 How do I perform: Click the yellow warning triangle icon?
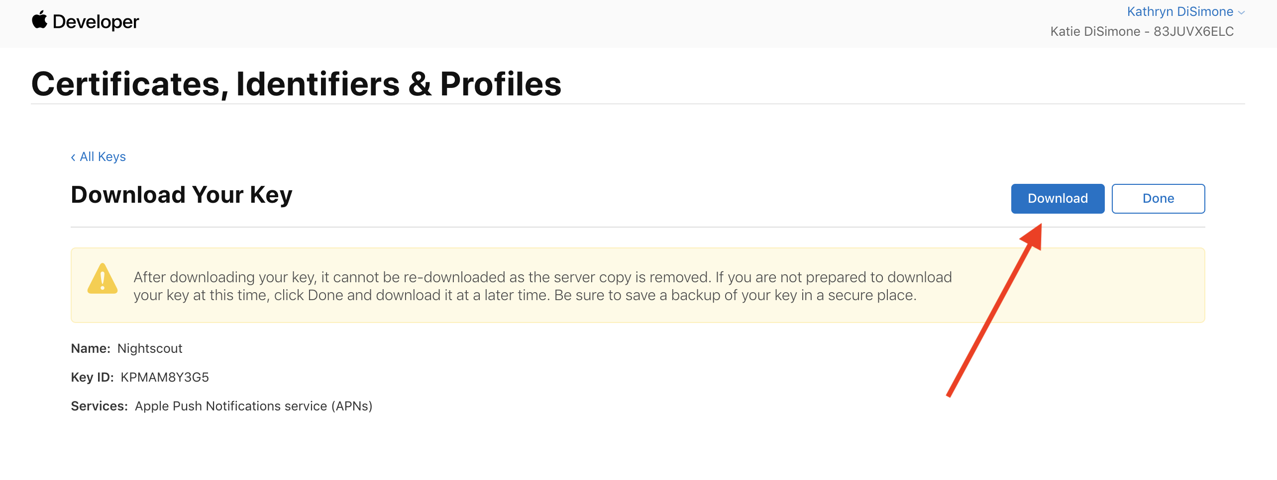click(x=103, y=279)
